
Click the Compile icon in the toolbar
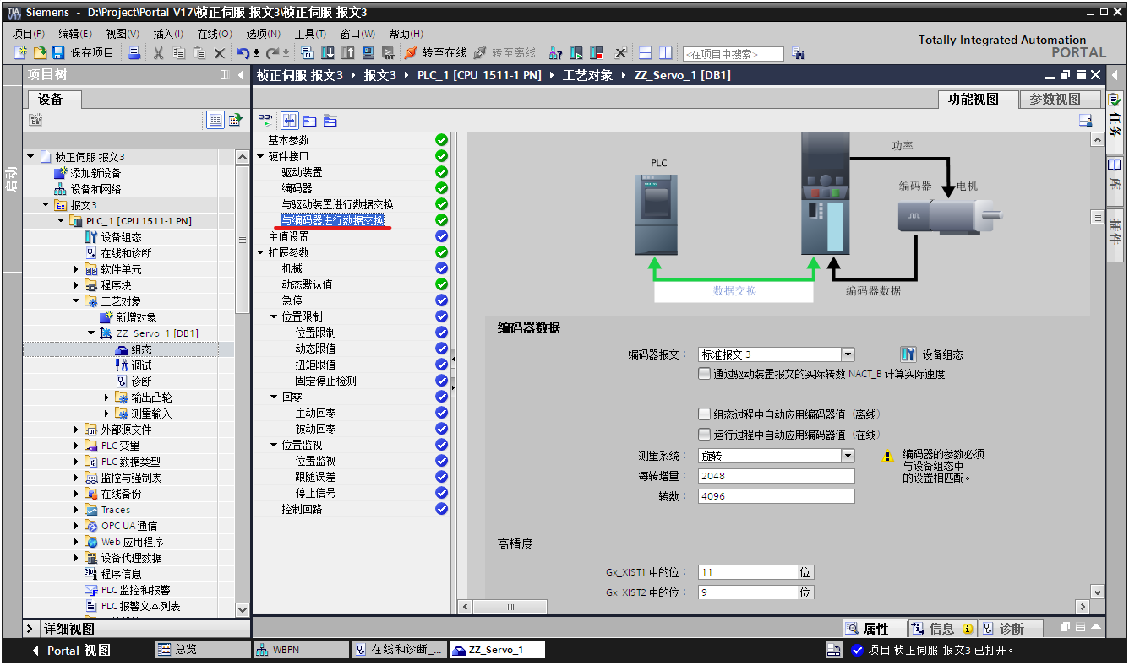pyautogui.click(x=308, y=53)
